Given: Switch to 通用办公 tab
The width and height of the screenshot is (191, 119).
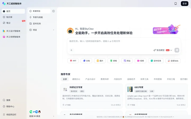Looking at the screenshot, I should (x=76, y=79).
